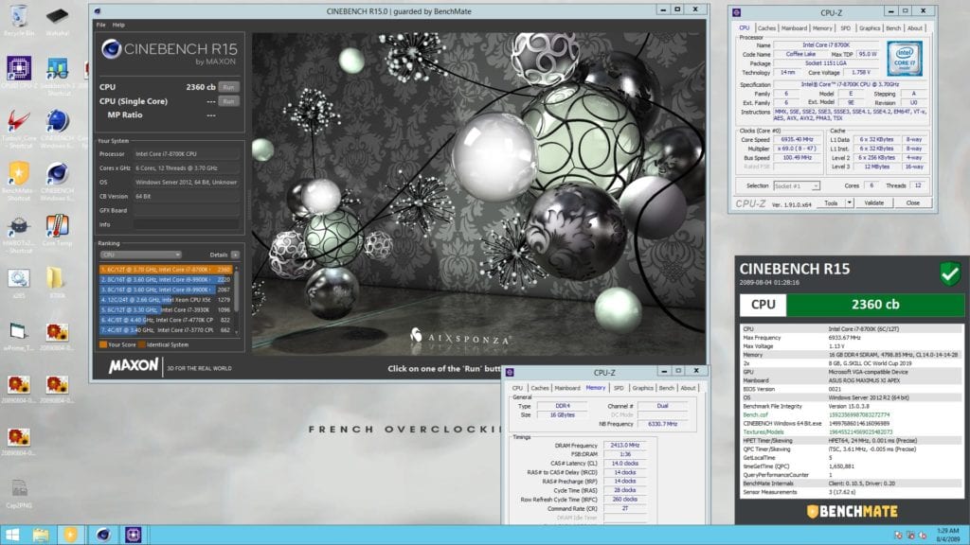Click the ASUS ROG MAXIMUS XI APEX mainboard entry

[866, 380]
